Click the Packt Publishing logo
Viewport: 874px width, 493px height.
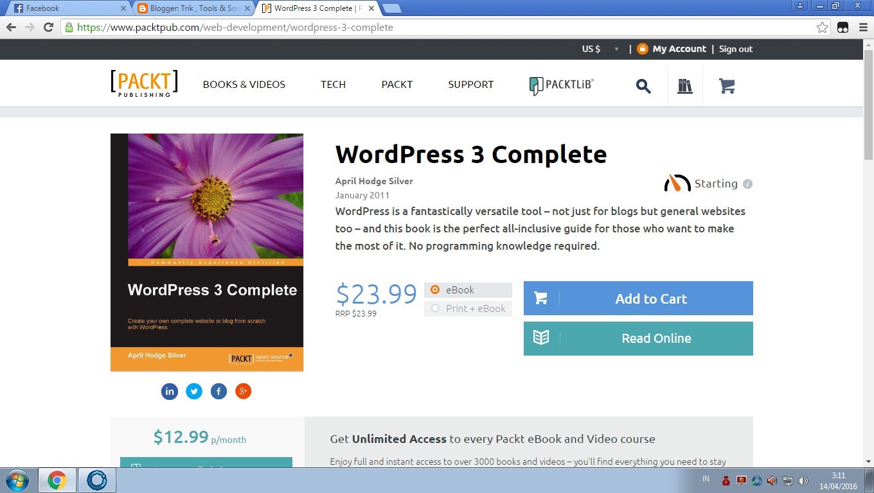pyautogui.click(x=144, y=83)
